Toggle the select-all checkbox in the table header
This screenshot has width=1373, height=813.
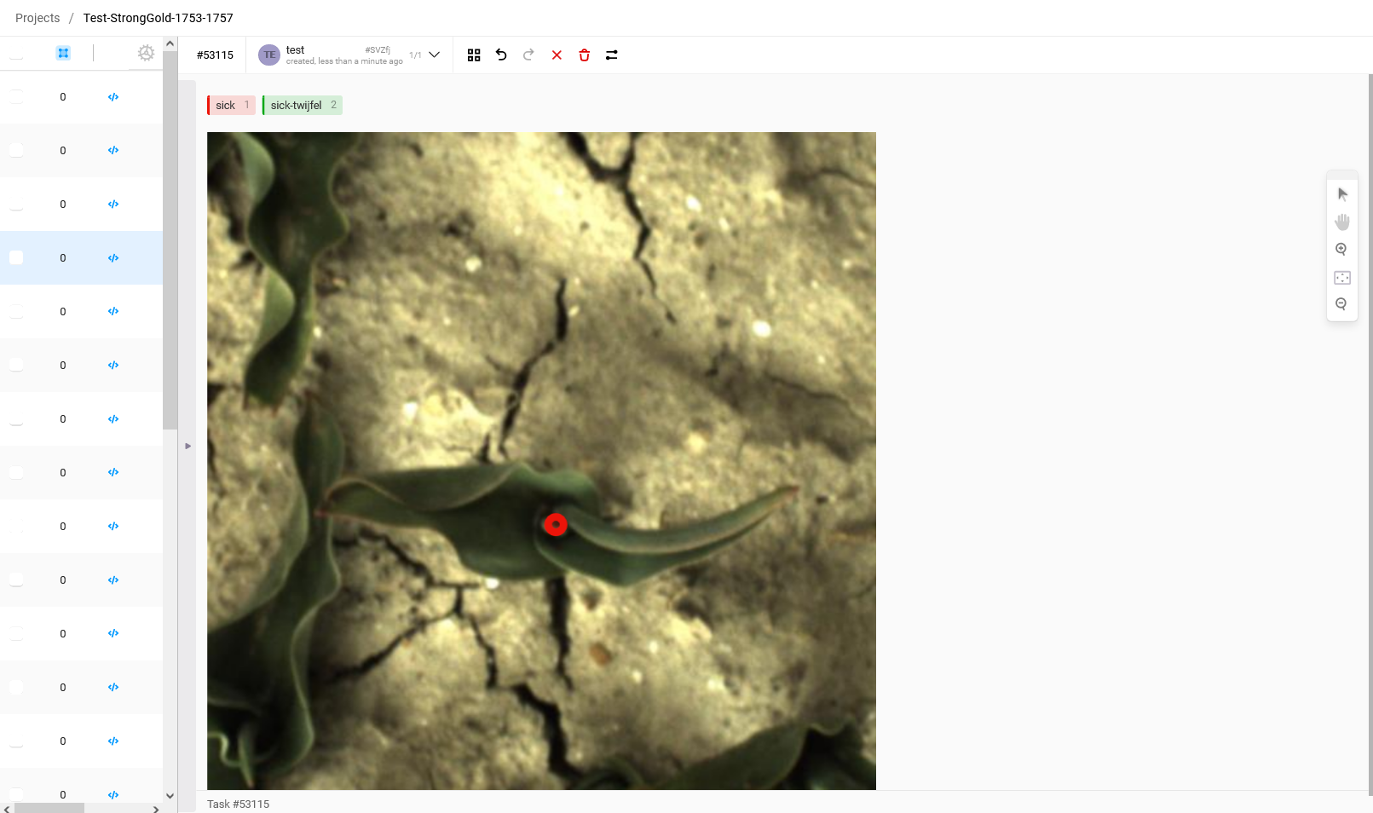point(16,54)
